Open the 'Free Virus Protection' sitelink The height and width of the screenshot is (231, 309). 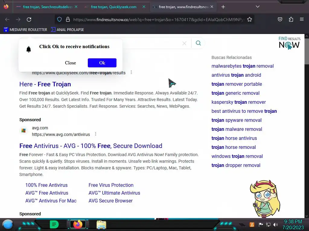click(111, 185)
